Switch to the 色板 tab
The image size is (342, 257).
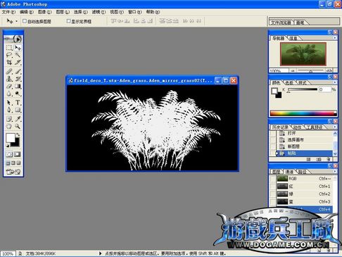(x=289, y=82)
